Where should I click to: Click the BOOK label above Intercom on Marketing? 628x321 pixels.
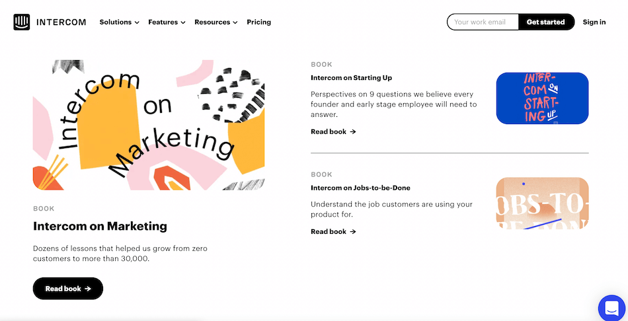(x=44, y=209)
